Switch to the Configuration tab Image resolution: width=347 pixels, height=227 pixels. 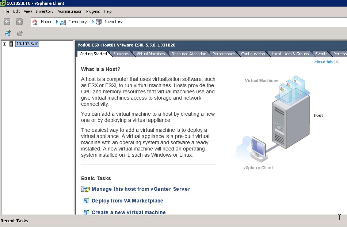(253, 54)
